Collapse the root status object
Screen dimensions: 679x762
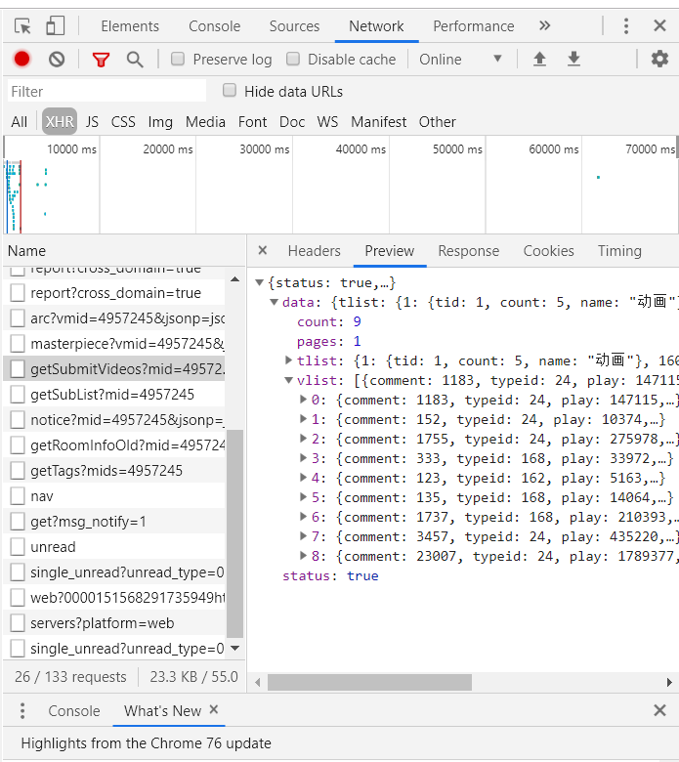pyautogui.click(x=260, y=282)
